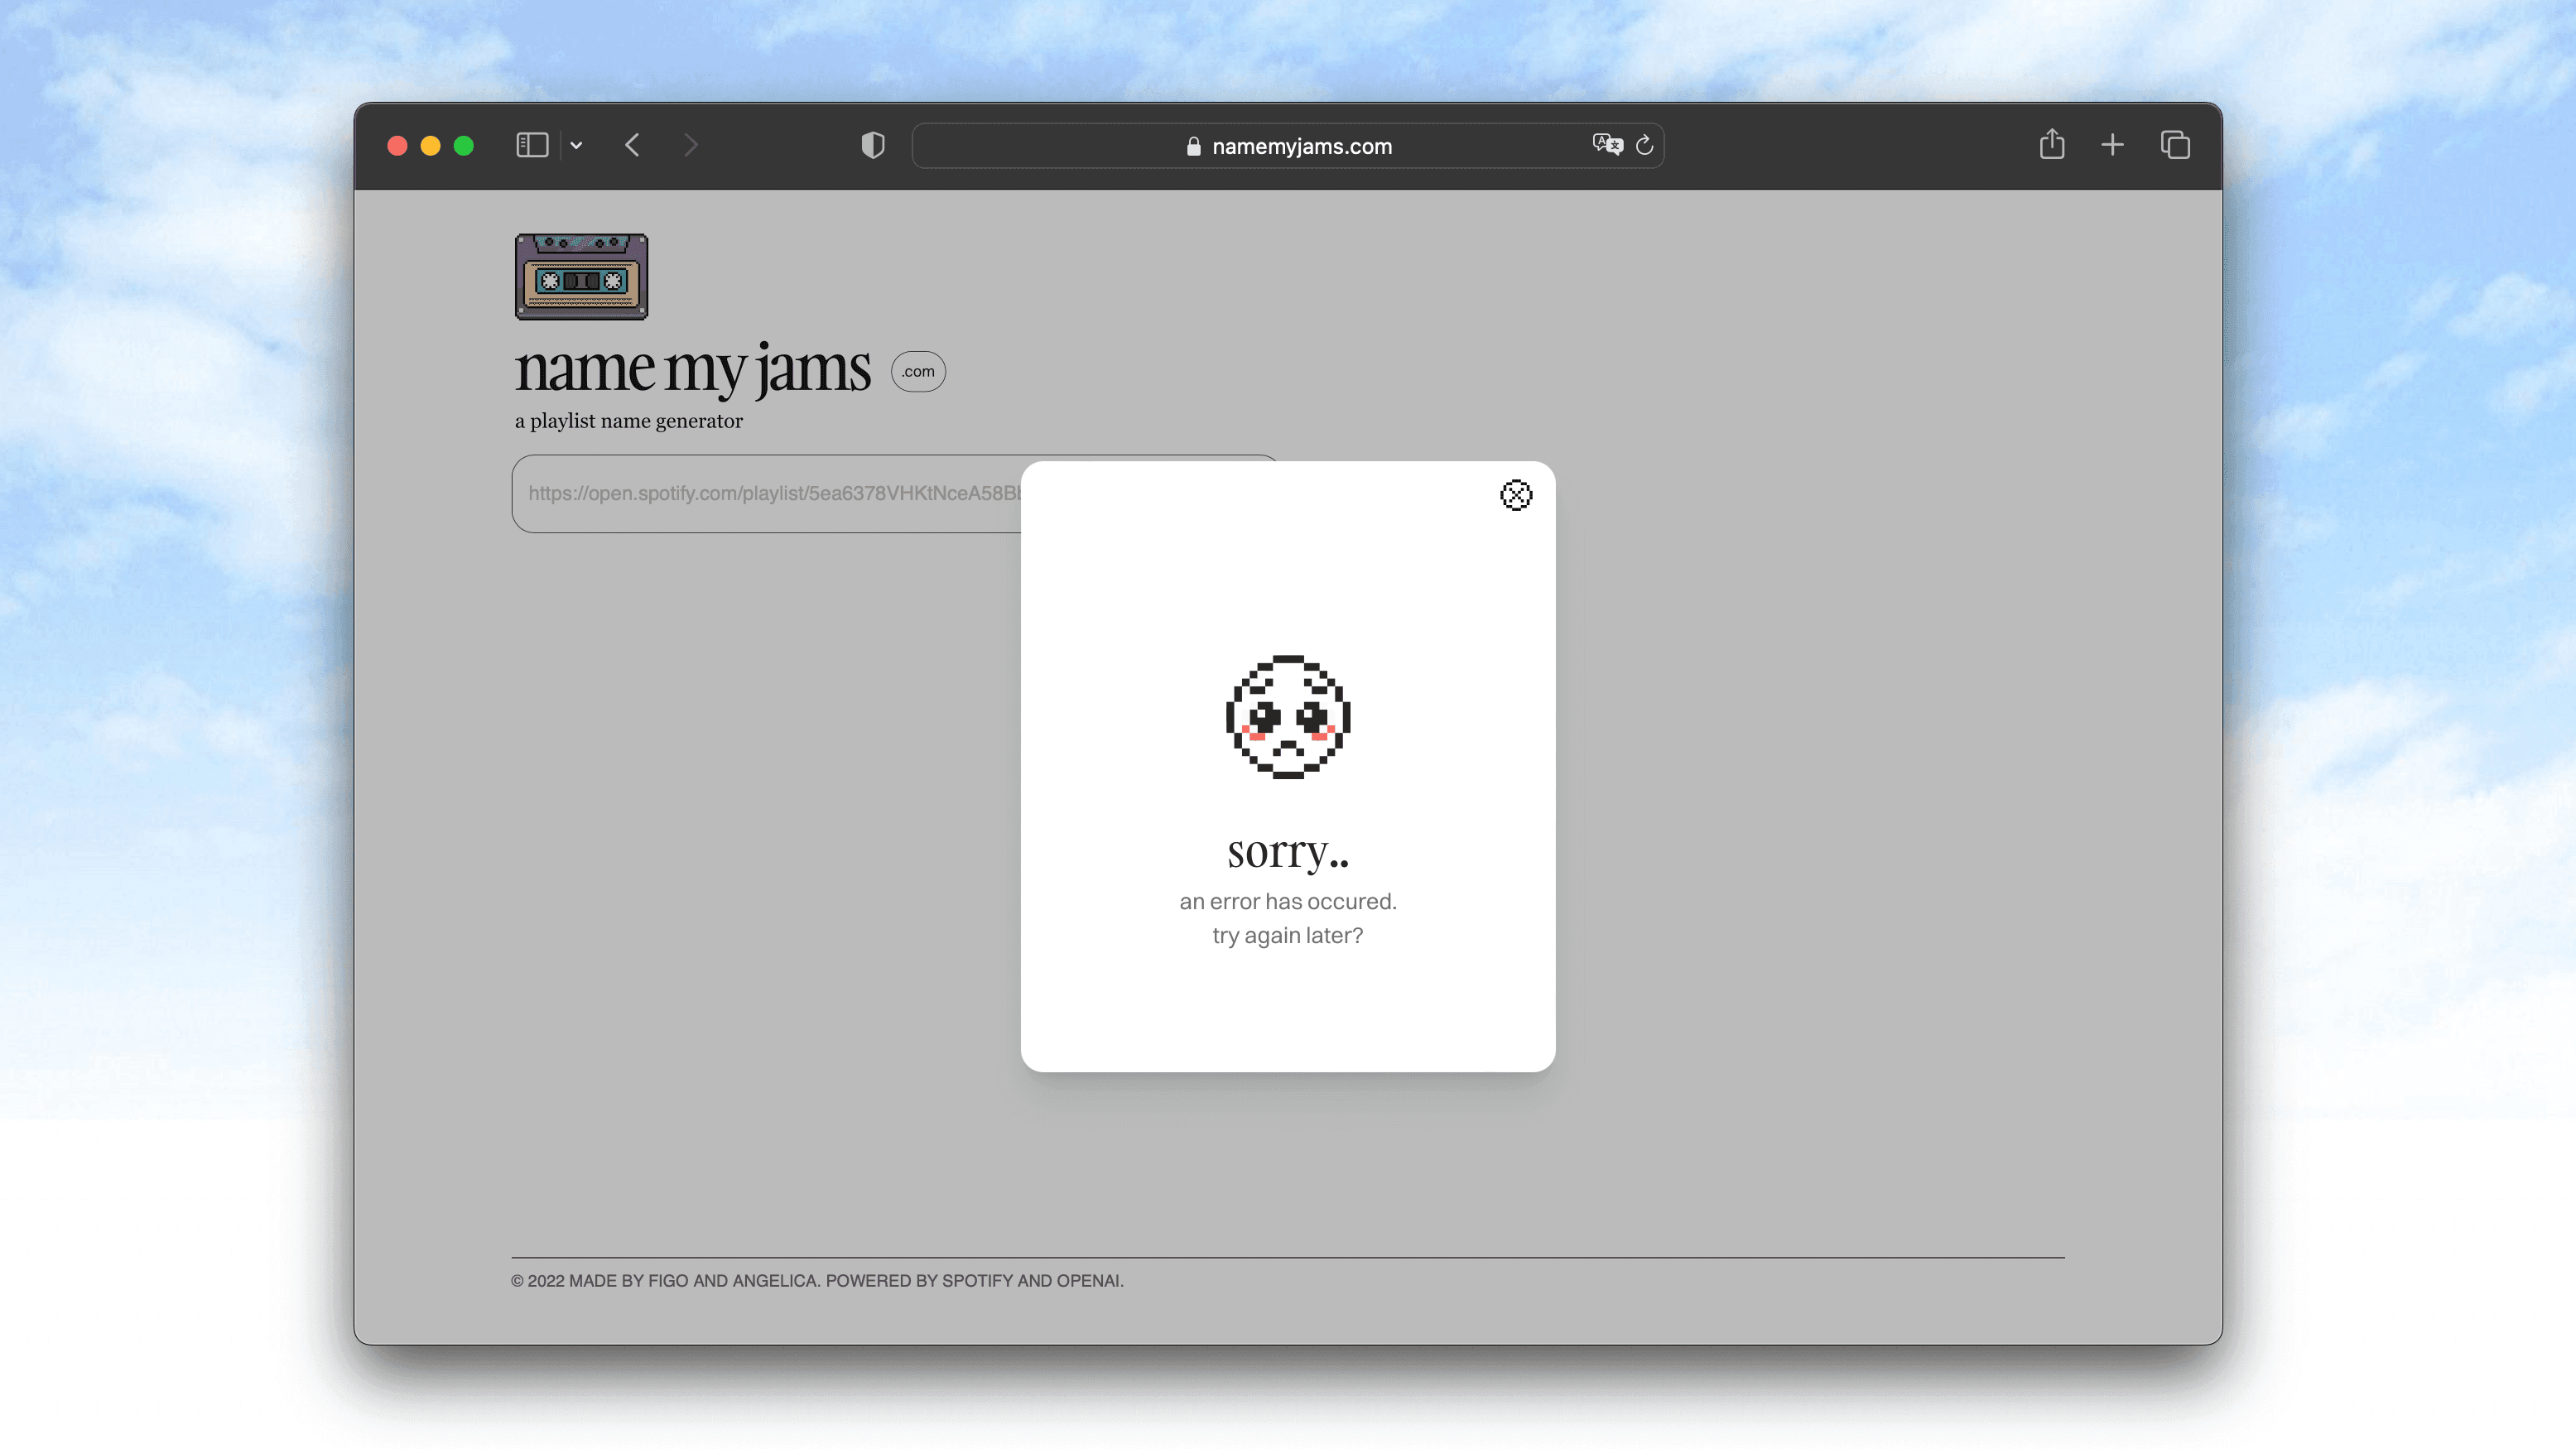Open a new tab with plus icon
Viewport: 2576px width, 1449px height.
(2112, 145)
